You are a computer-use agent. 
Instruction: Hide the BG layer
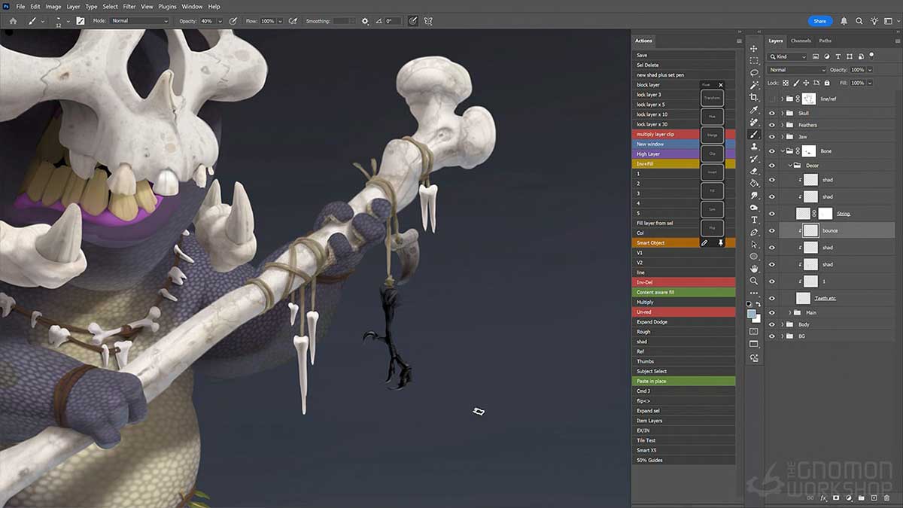coord(773,336)
